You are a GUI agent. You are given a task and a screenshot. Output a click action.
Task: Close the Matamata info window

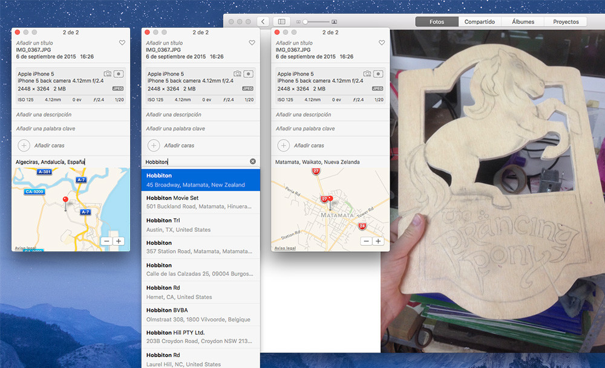click(x=277, y=33)
